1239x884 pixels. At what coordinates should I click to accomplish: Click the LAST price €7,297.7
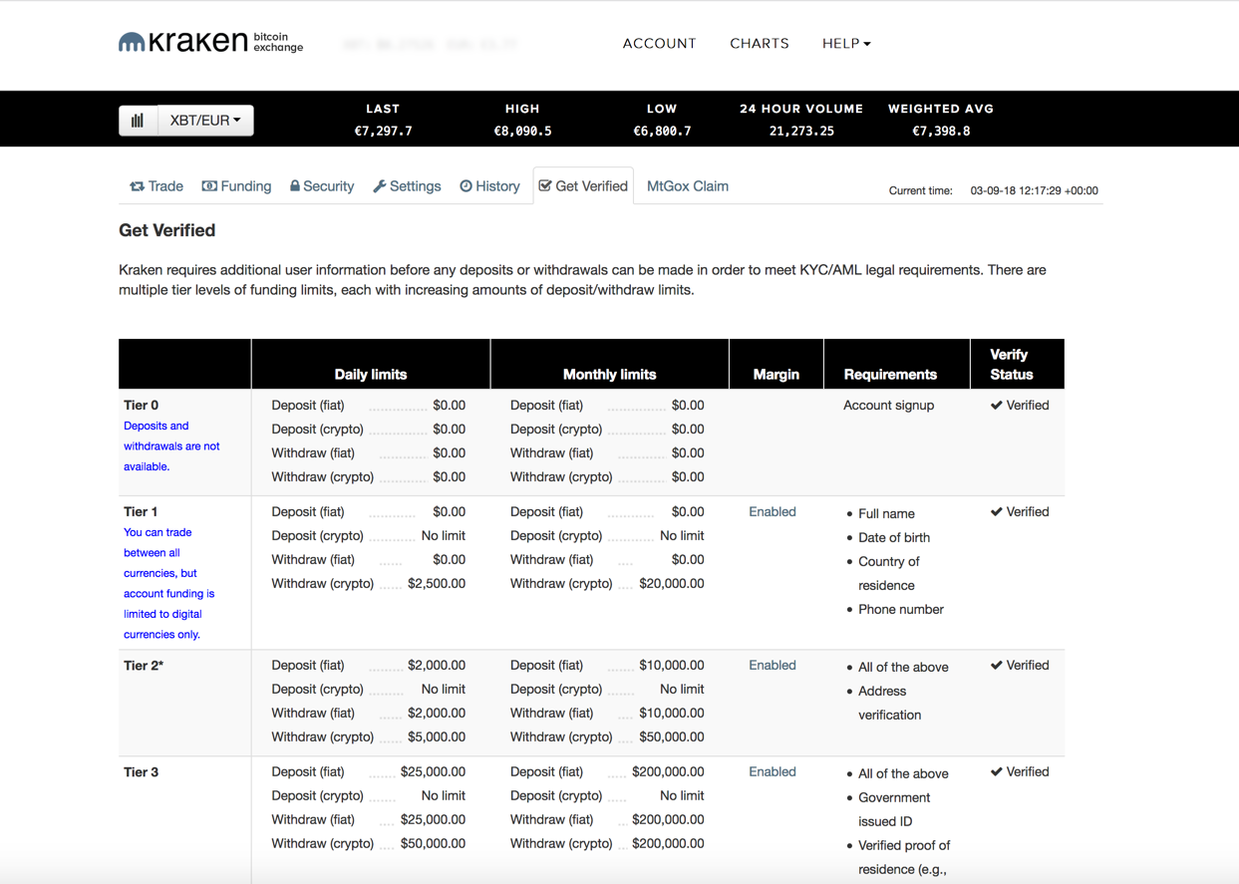point(383,131)
